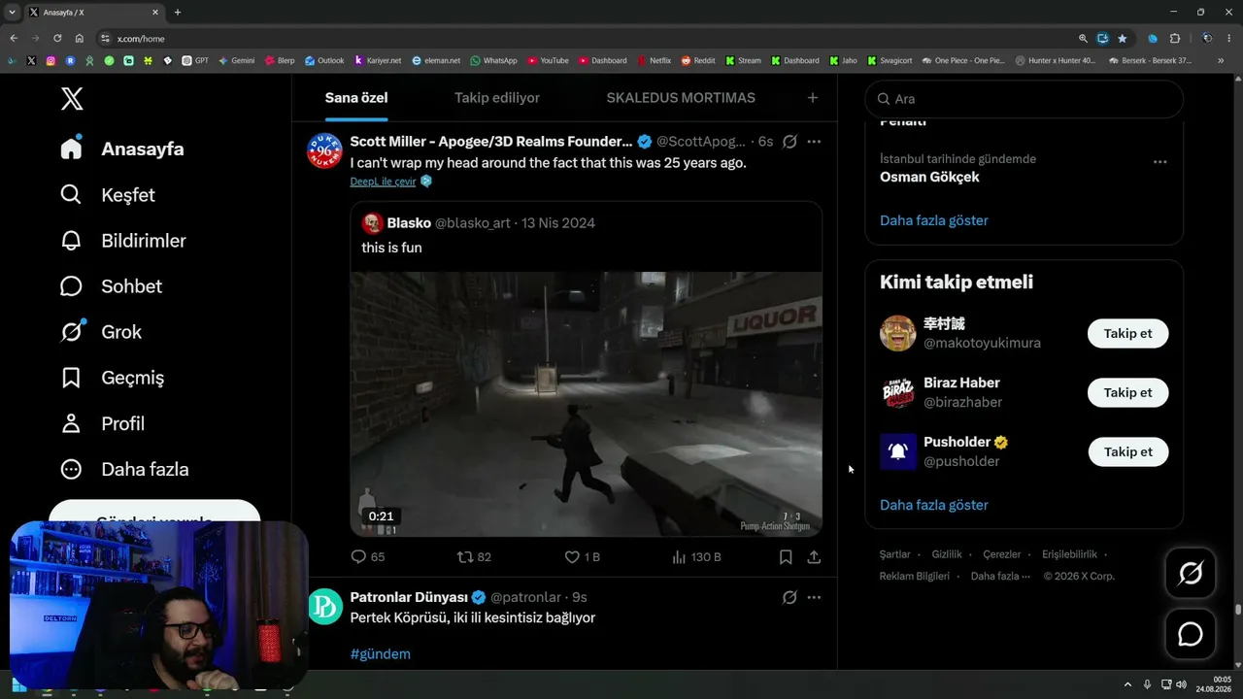Screen dimensions: 1243x699
Task: Show hidden system tray icons
Action: (1127, 684)
